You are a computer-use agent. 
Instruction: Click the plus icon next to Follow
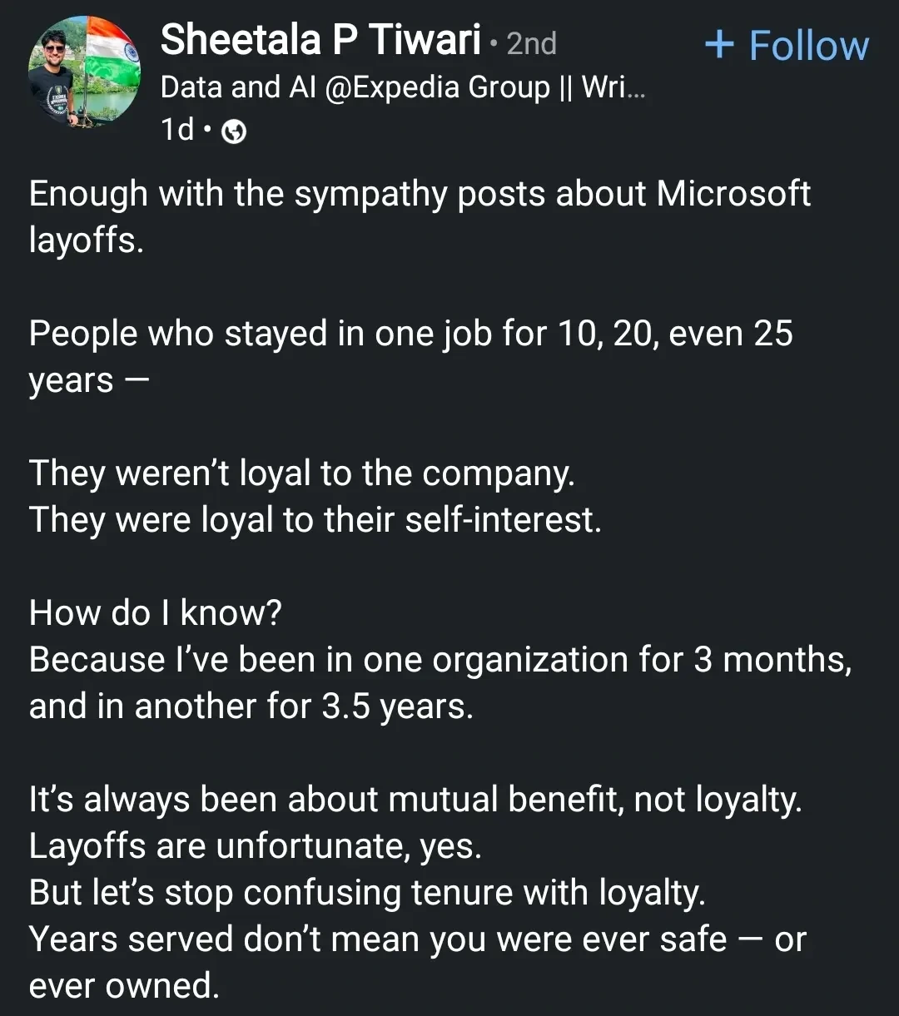coord(721,44)
